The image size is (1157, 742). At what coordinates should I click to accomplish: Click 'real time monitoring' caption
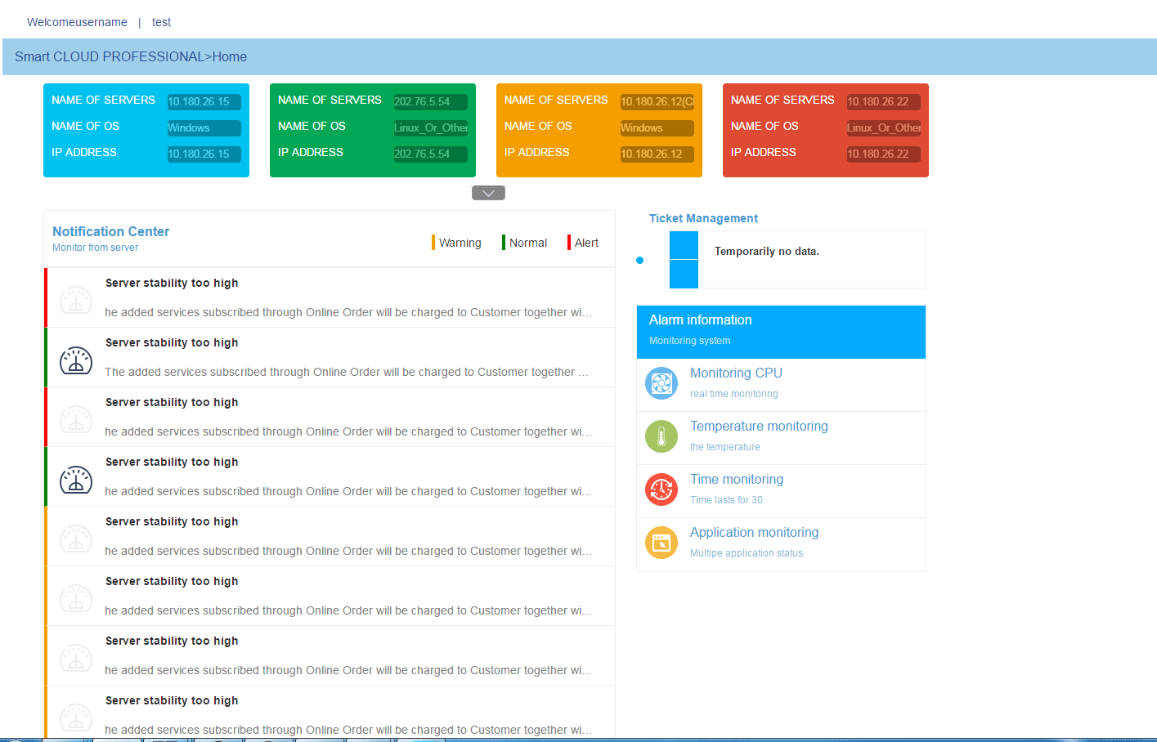point(734,394)
